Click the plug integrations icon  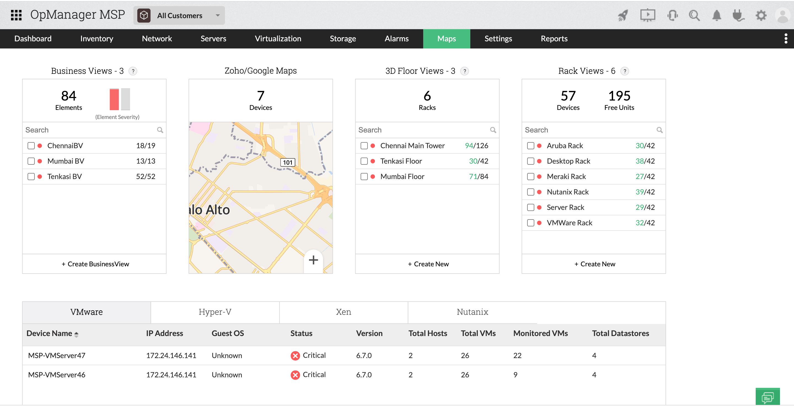click(x=739, y=15)
